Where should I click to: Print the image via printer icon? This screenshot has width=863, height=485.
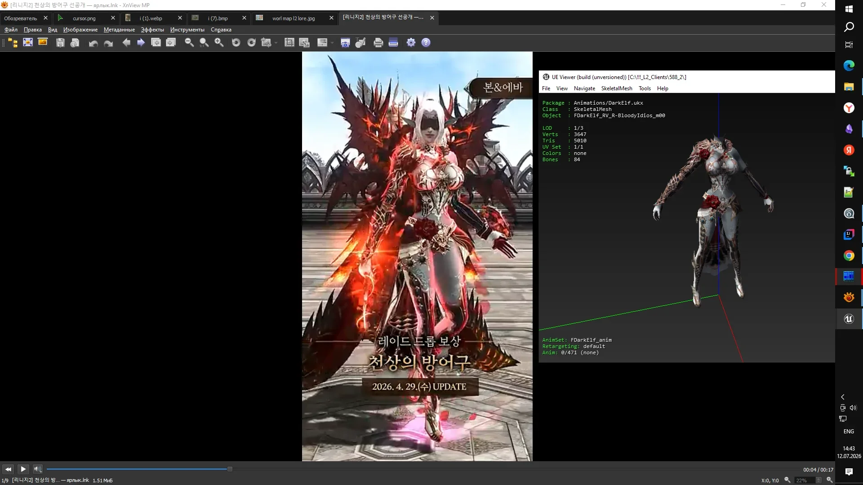click(x=378, y=43)
